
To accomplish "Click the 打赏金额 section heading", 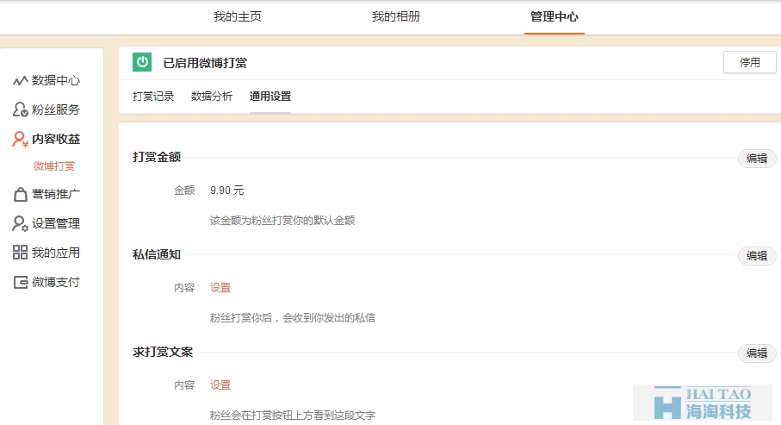I will 157,157.
